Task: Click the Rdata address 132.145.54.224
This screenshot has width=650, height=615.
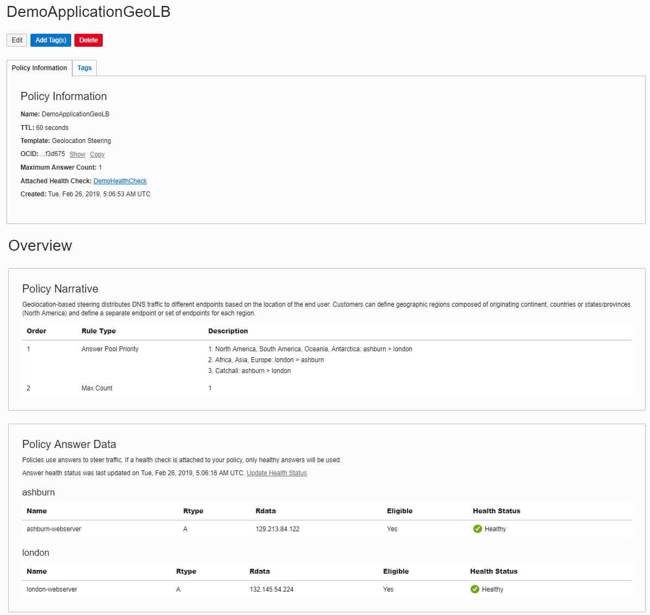Action: [x=271, y=589]
